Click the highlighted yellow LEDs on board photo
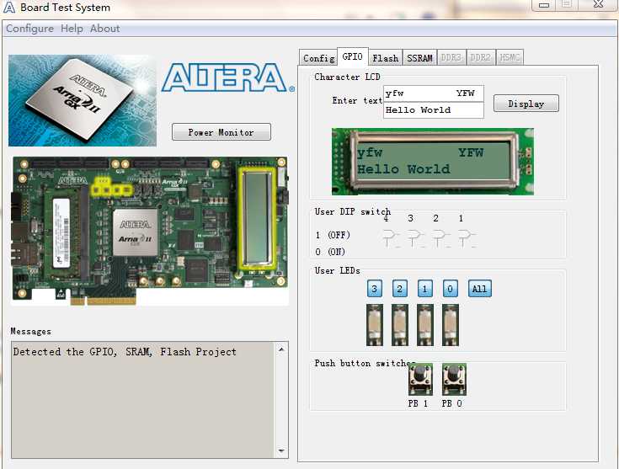The height and width of the screenshot is (469, 619). pyautogui.click(x=112, y=187)
